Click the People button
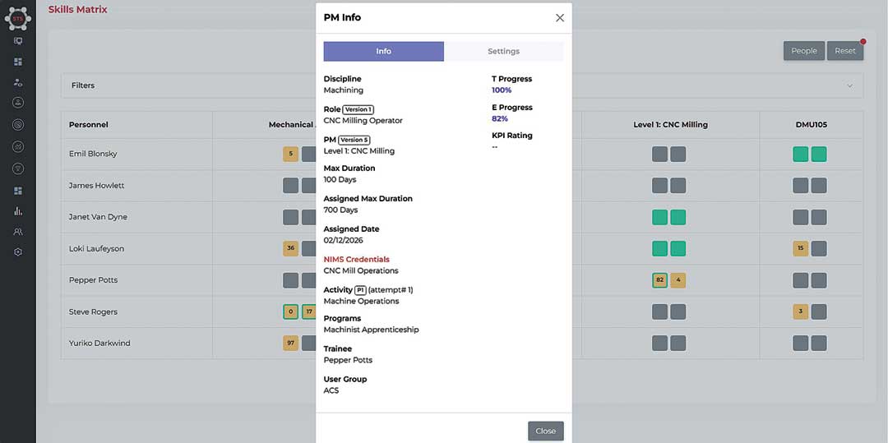This screenshot has width=888, height=443. point(803,51)
